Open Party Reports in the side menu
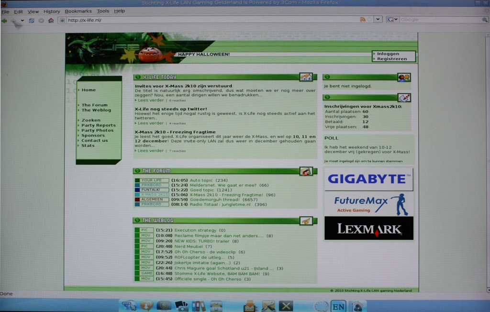The width and height of the screenshot is (490, 312). pos(99,125)
